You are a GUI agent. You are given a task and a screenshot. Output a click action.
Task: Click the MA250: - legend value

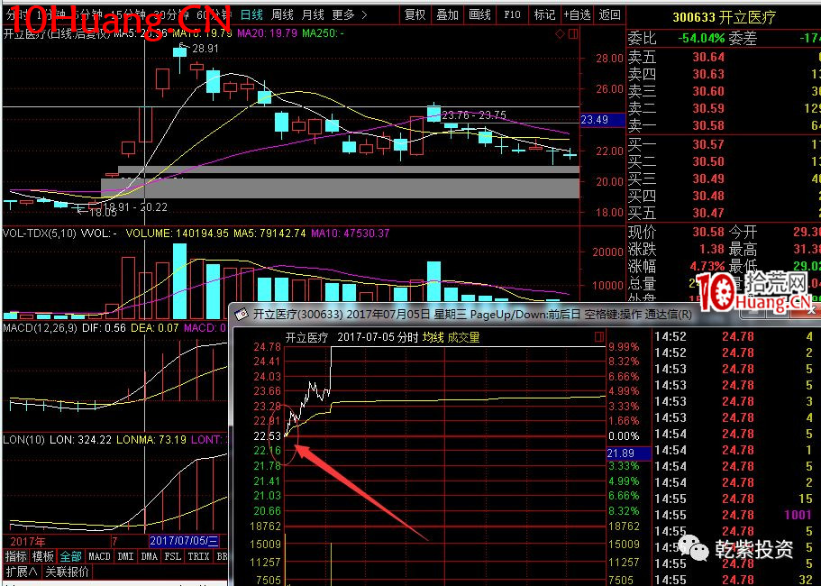323,33
